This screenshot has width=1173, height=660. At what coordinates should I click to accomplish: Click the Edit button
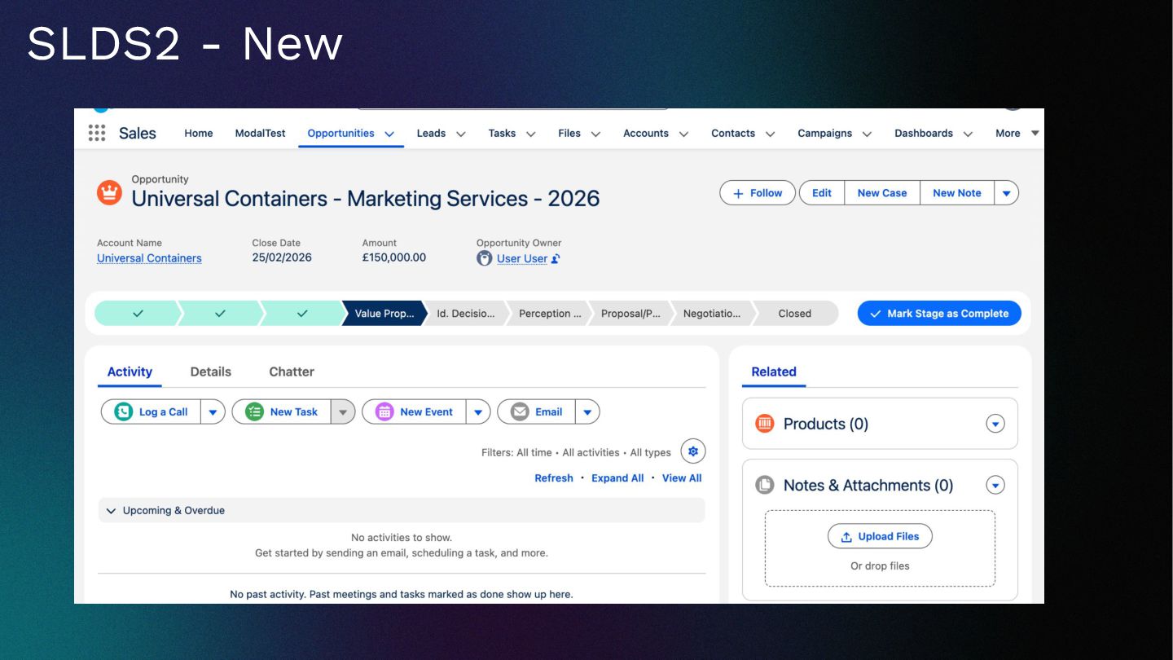[x=822, y=193]
